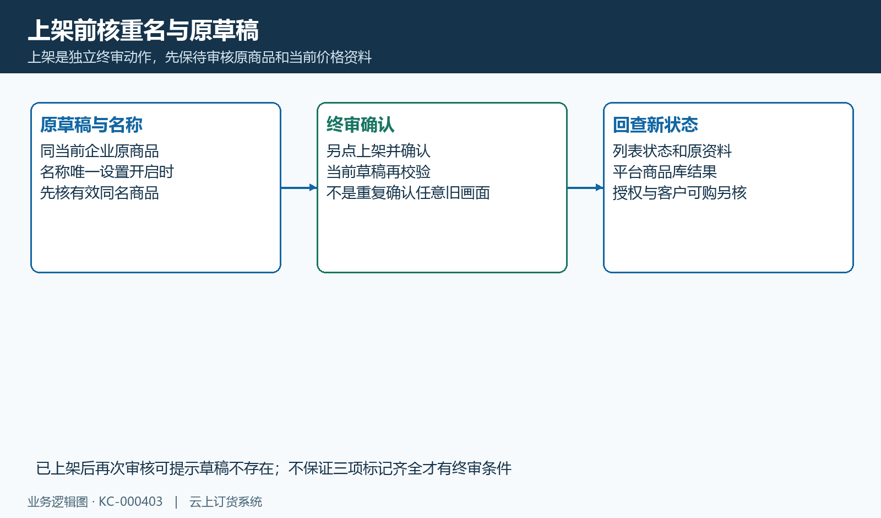Select the line 同当前企业原商品
This screenshot has height=518, width=881.
pyautogui.click(x=100, y=151)
